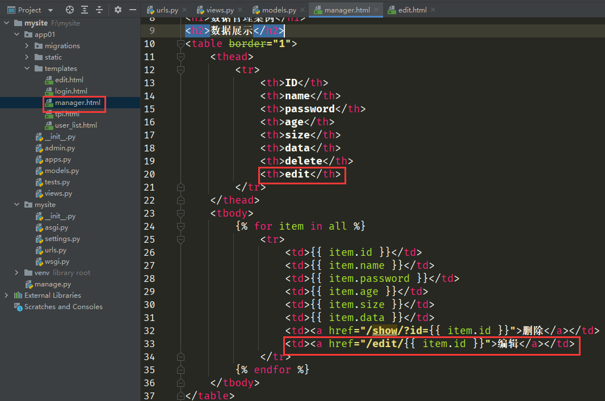
Task: Open Project panel settings gear
Action: tap(118, 10)
